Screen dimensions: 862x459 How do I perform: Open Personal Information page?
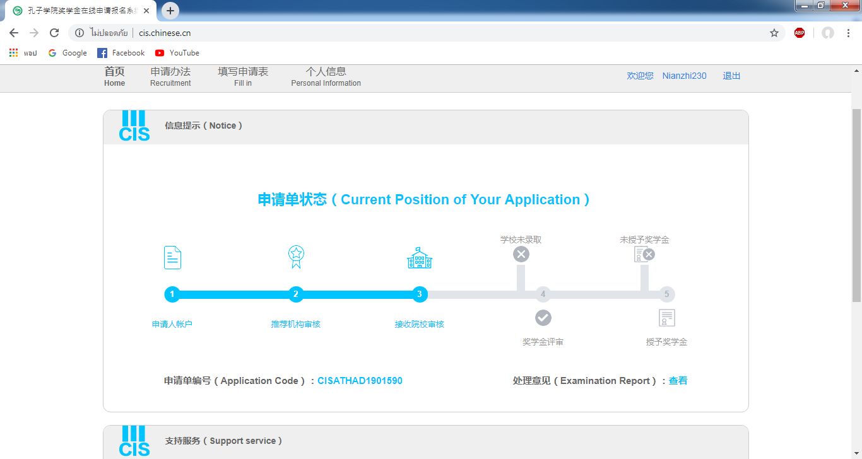326,76
